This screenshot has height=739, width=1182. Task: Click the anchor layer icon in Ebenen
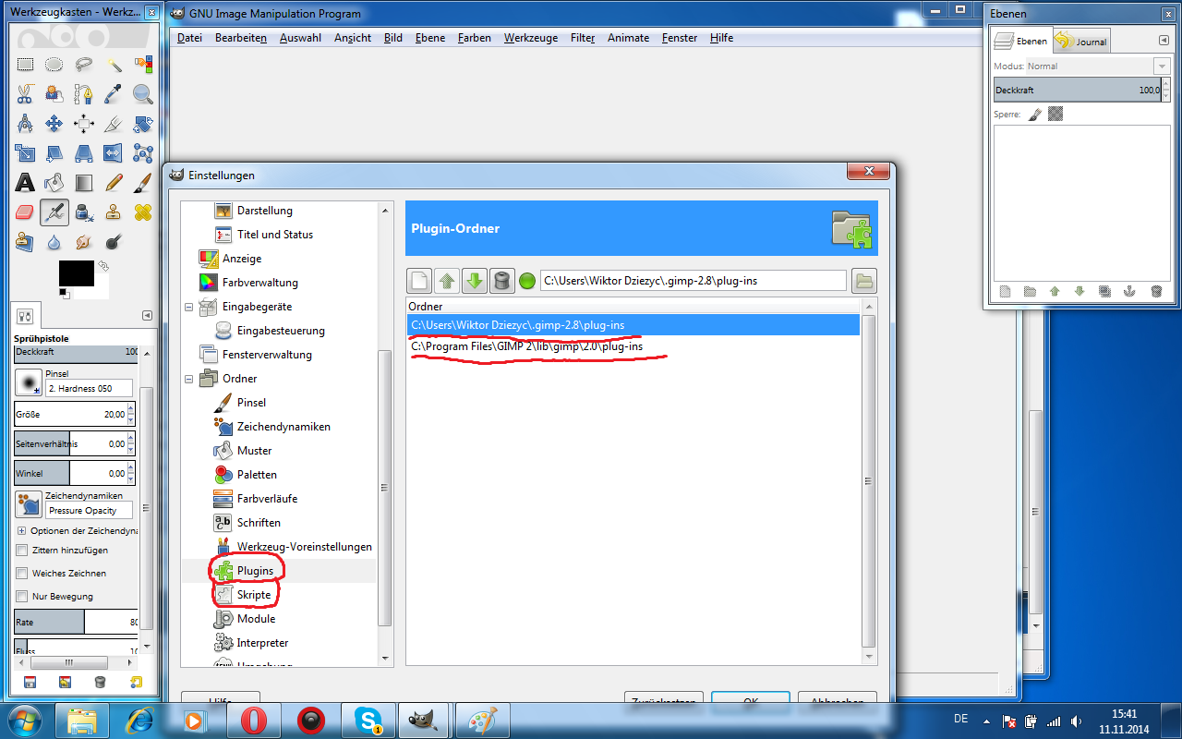[x=1128, y=291]
